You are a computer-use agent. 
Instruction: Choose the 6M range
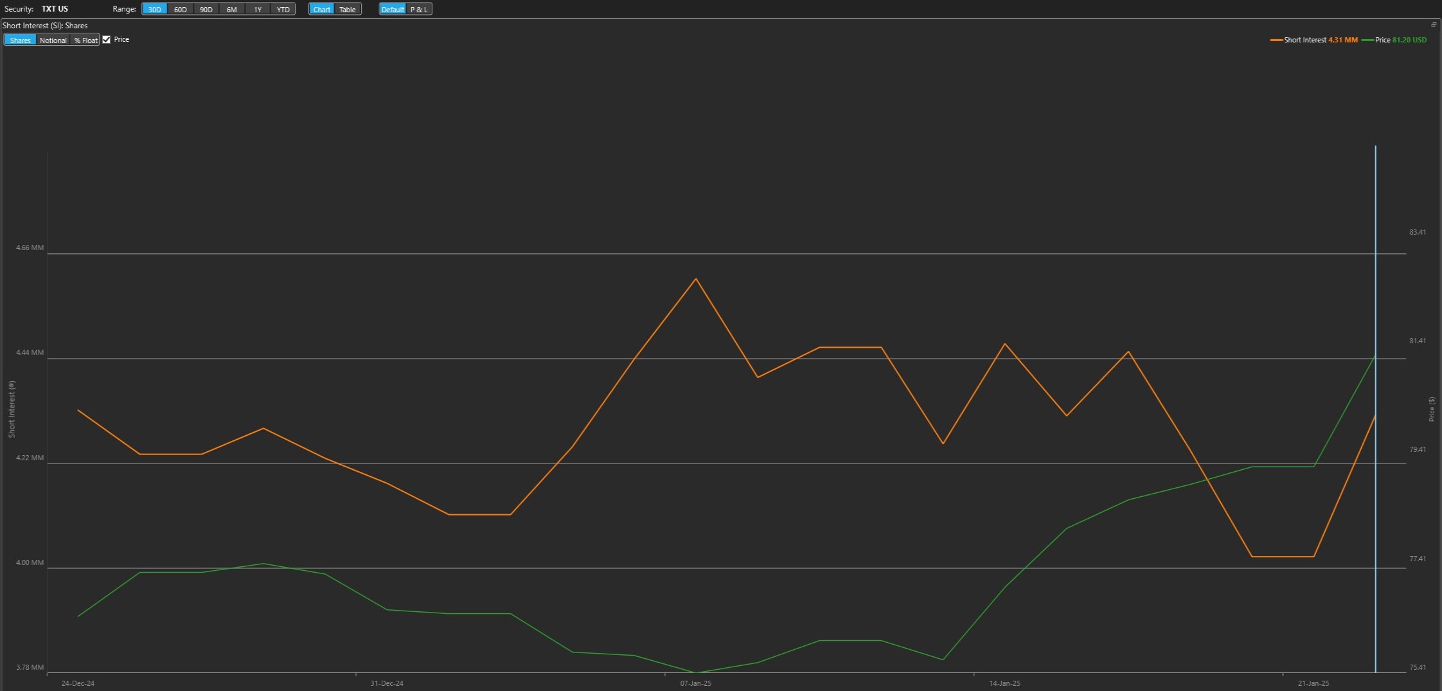click(x=232, y=9)
